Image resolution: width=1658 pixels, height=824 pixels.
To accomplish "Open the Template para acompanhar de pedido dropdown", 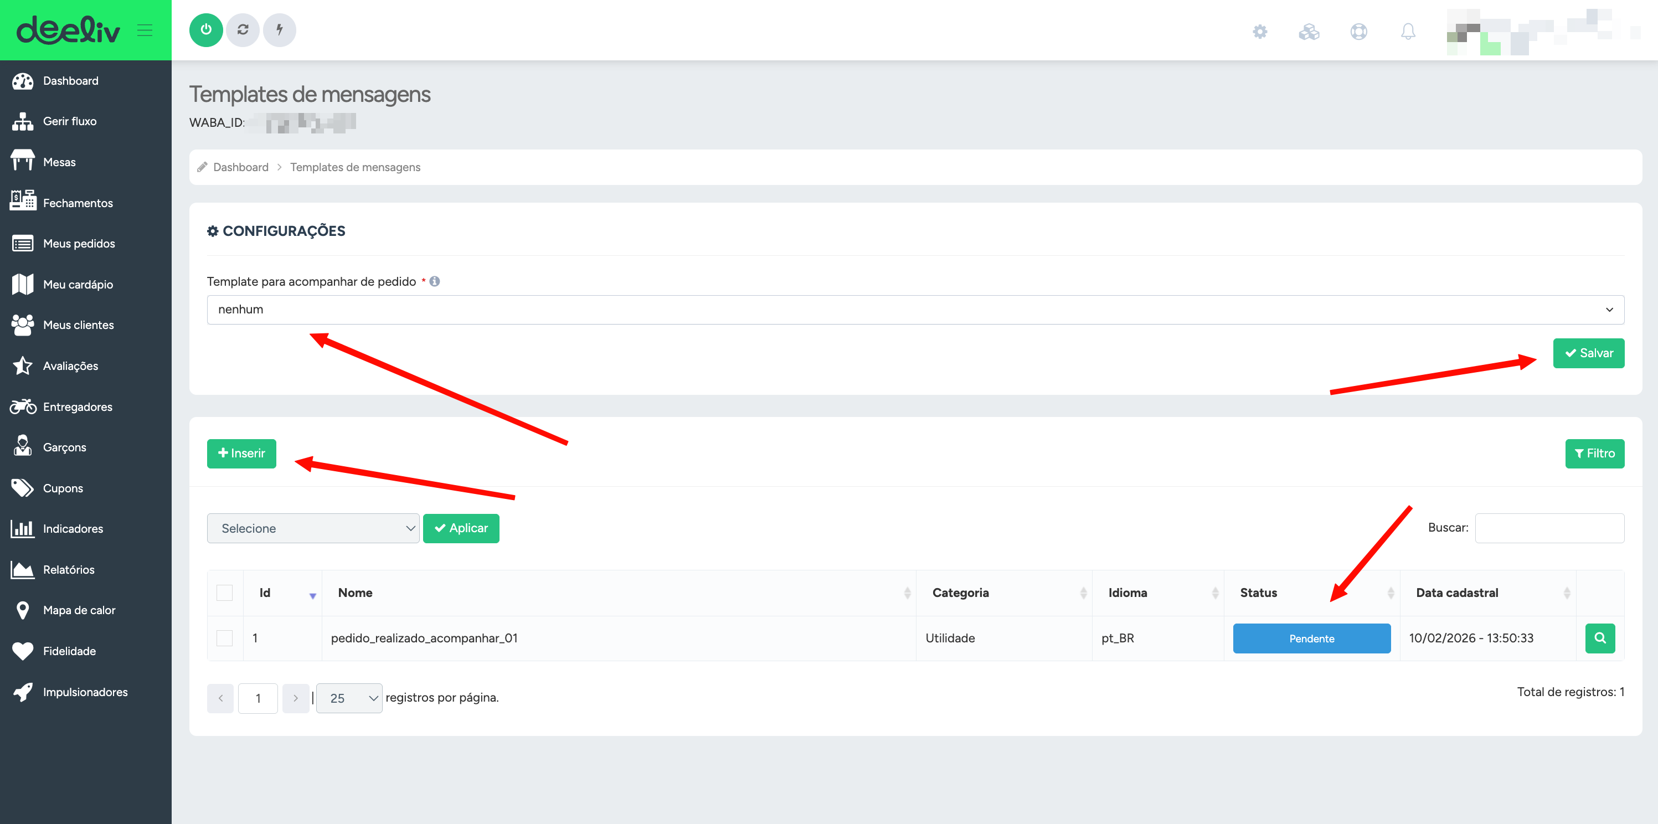I will (915, 310).
